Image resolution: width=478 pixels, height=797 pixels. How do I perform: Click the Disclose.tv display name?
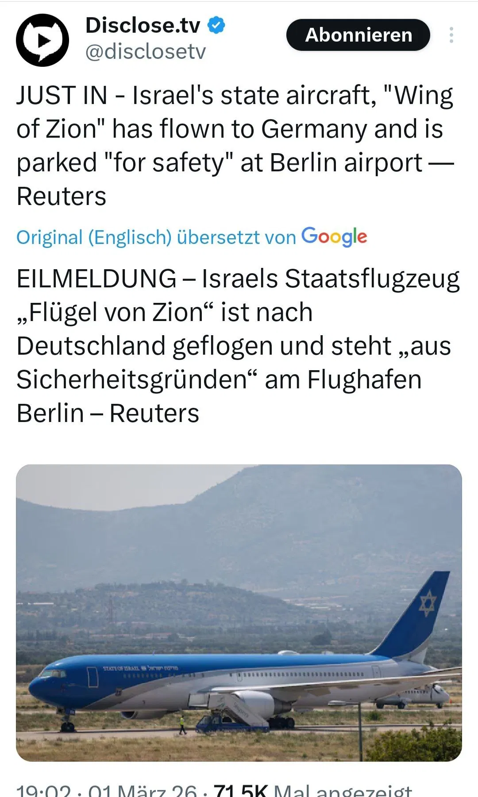click(x=143, y=25)
